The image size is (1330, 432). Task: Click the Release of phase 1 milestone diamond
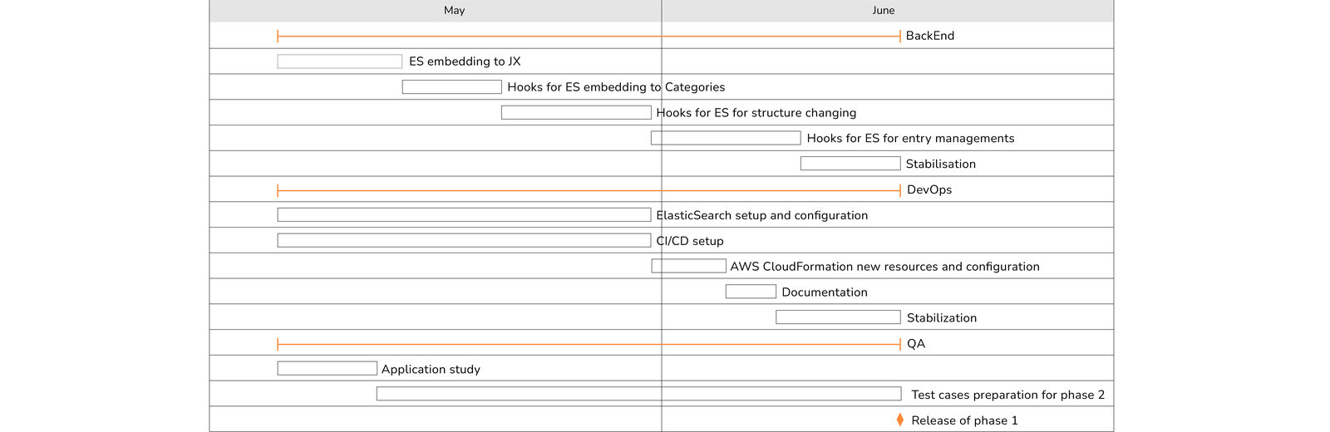point(900,420)
